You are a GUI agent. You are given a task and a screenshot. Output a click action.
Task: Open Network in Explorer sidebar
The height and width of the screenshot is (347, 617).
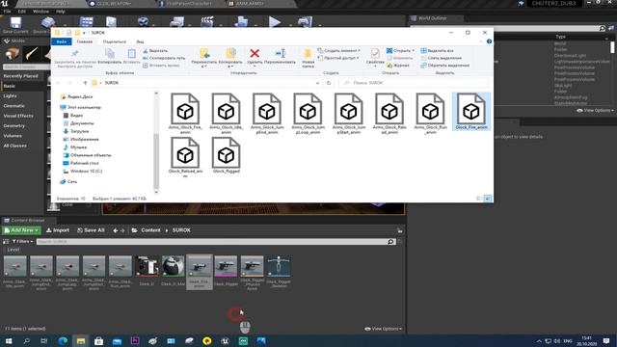click(x=68, y=182)
